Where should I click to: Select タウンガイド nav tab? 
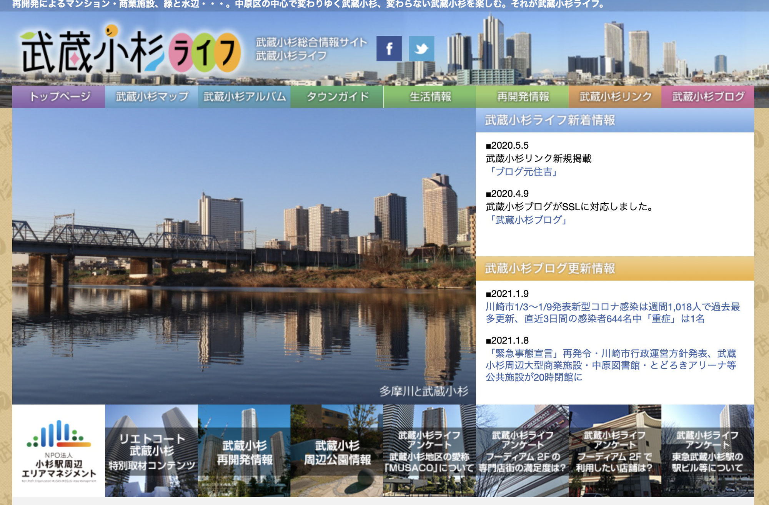point(337,96)
